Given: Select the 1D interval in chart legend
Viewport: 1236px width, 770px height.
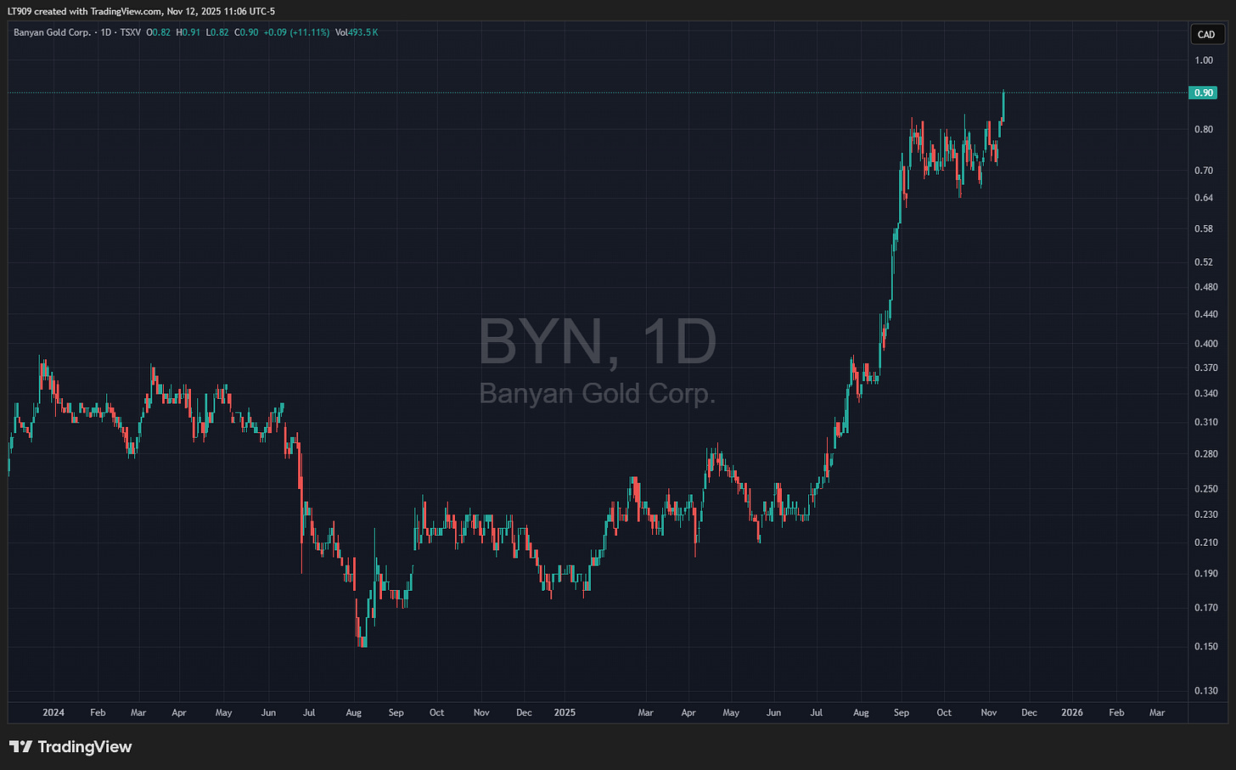Looking at the screenshot, I should [105, 32].
